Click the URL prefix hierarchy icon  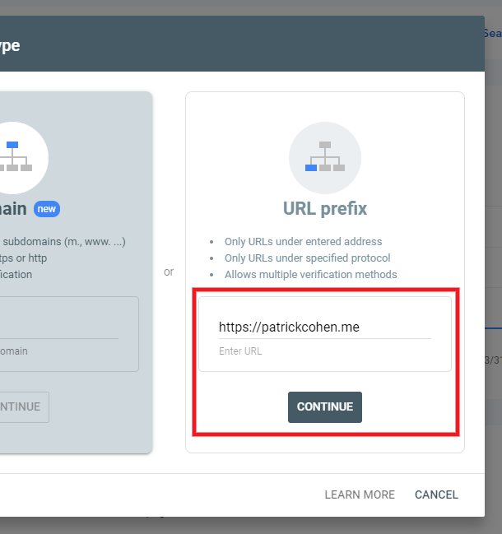pyautogui.click(x=325, y=158)
